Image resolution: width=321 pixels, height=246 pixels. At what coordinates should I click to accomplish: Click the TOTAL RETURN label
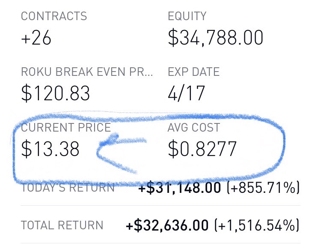(62, 225)
